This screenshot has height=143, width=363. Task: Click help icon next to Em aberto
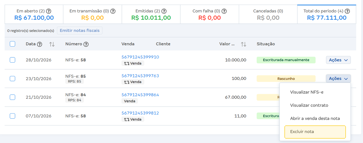(x=48, y=11)
